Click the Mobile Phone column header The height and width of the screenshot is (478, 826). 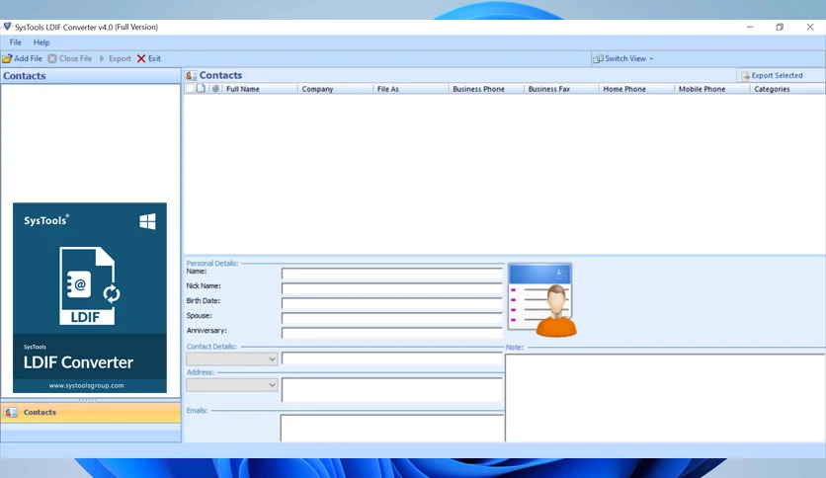(711, 89)
